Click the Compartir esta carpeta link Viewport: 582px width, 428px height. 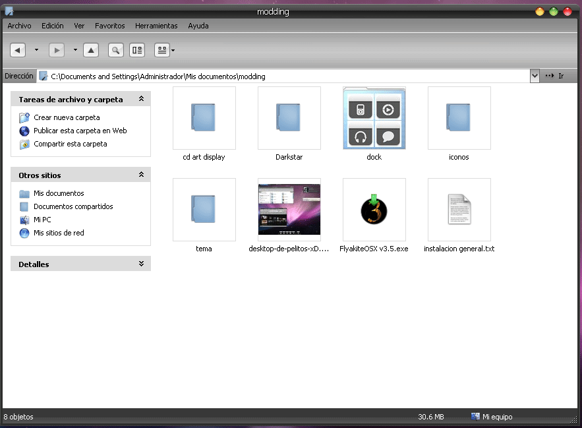[71, 144]
